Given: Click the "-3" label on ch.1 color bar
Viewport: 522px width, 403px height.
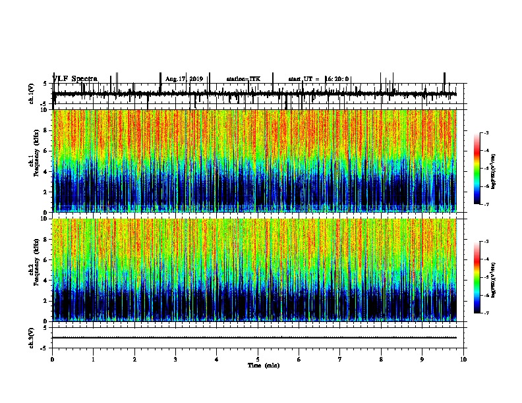Looking at the screenshot, I should click(486, 132).
